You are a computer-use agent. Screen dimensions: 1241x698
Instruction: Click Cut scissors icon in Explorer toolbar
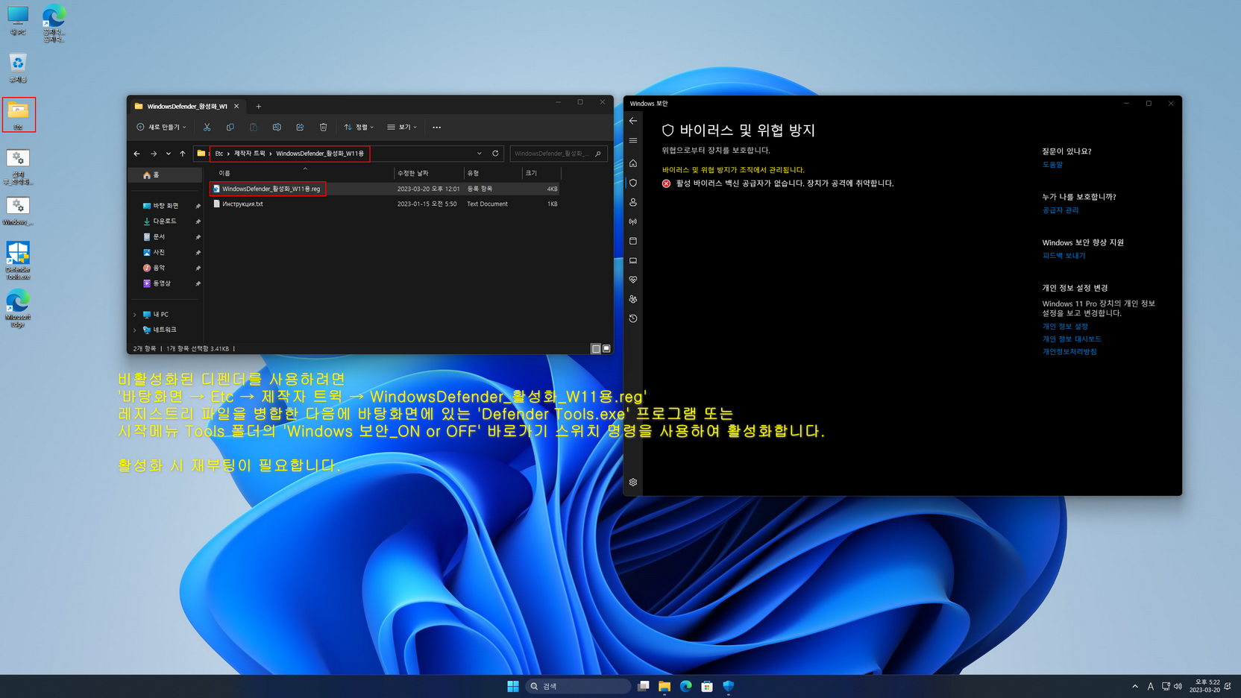click(207, 128)
